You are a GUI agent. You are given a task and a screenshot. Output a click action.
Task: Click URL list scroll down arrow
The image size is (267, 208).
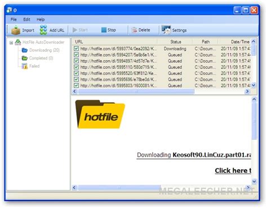(x=253, y=86)
